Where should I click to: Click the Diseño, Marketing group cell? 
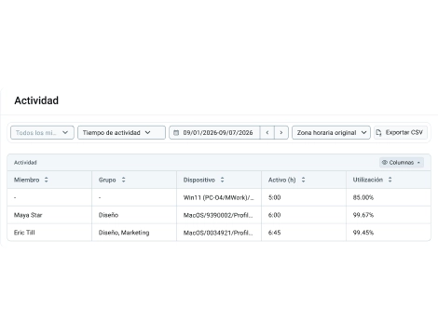(x=134, y=233)
